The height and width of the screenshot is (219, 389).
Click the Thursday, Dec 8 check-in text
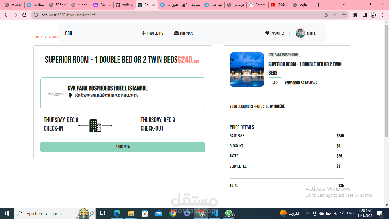[61, 120]
